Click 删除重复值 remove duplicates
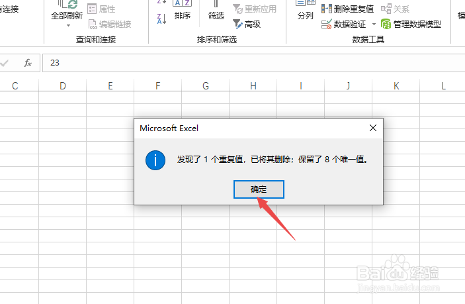Image resolution: width=465 pixels, height=304 pixels. click(347, 9)
